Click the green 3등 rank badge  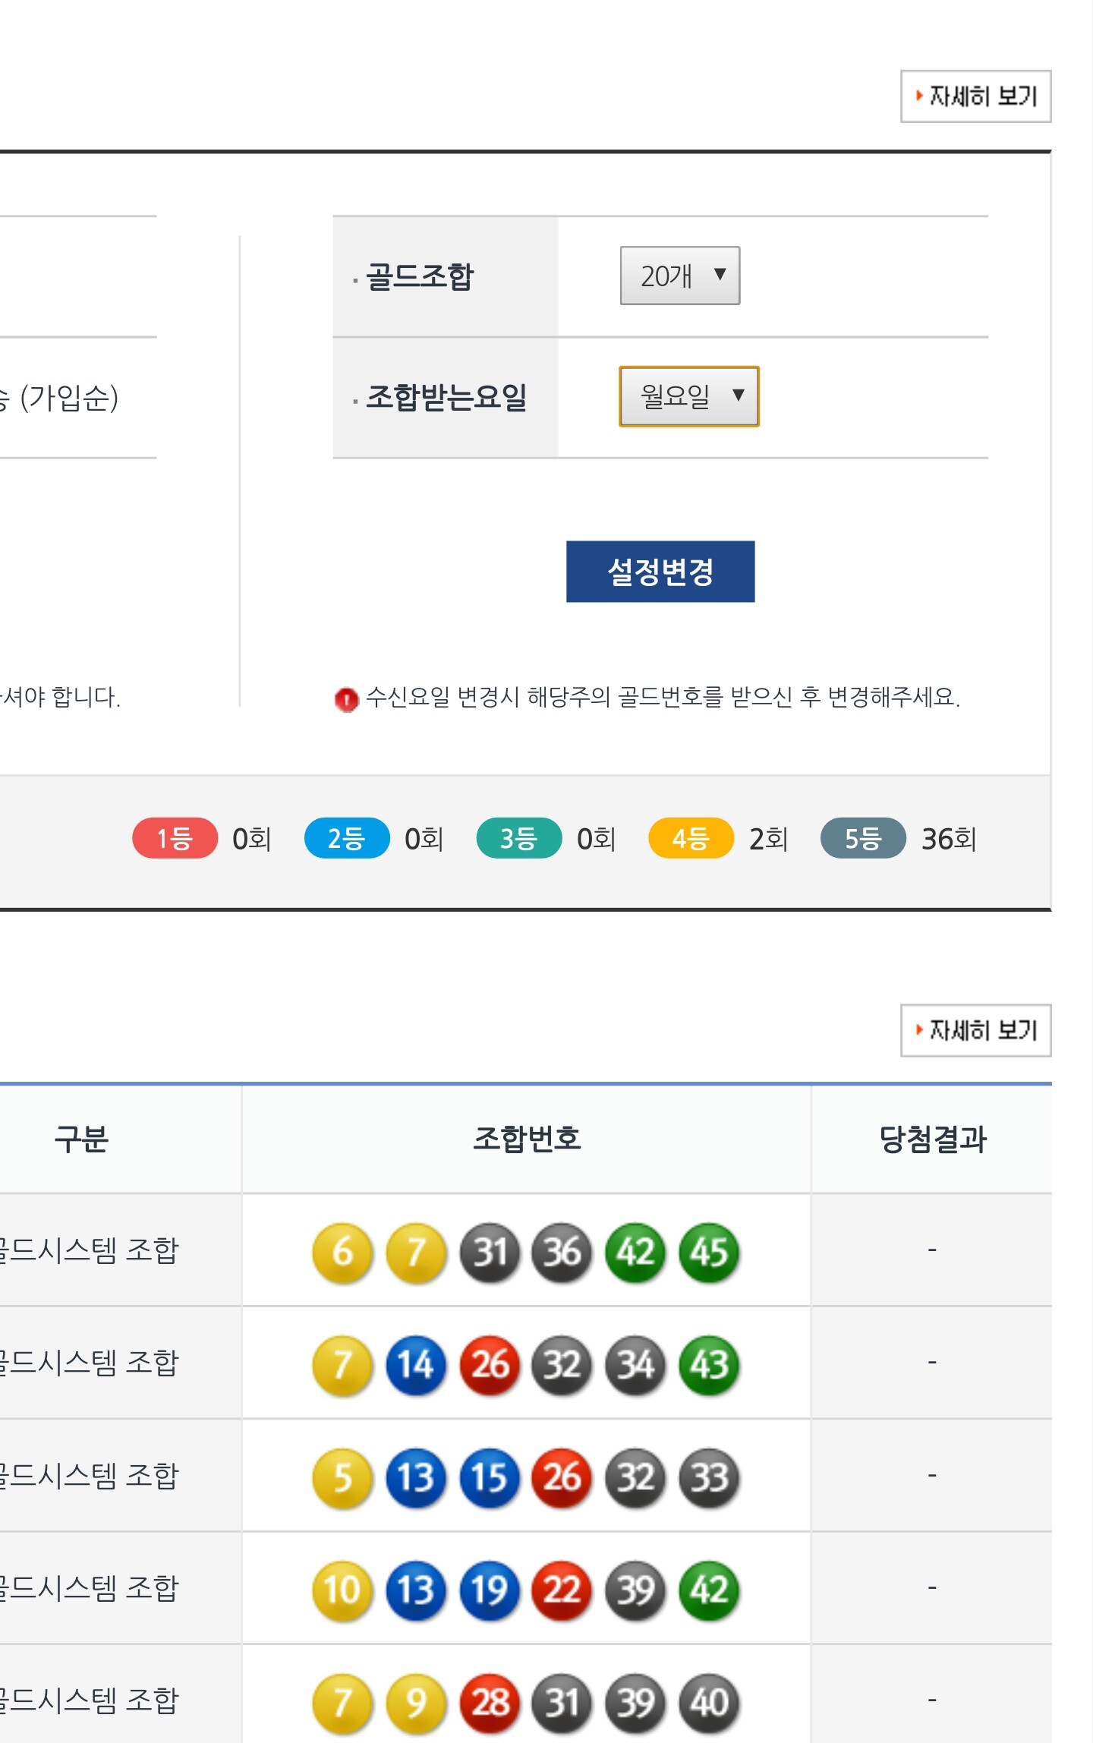[518, 838]
